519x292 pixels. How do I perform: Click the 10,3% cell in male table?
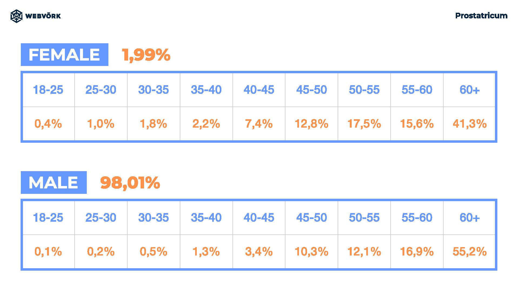pos(311,252)
